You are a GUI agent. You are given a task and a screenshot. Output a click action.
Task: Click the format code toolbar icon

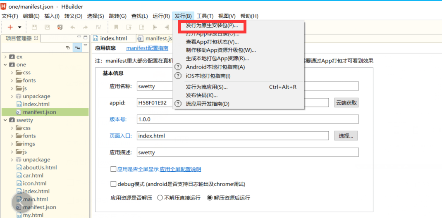tap(98, 27)
